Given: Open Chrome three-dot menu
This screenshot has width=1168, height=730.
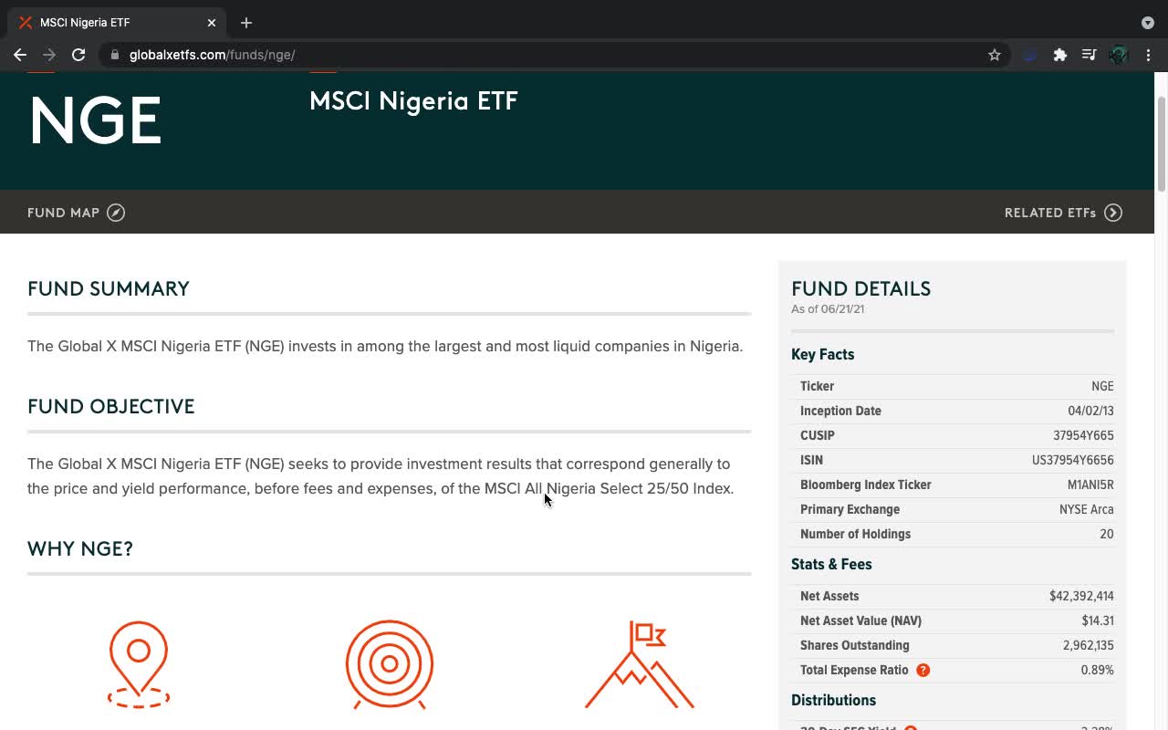Looking at the screenshot, I should [x=1148, y=55].
